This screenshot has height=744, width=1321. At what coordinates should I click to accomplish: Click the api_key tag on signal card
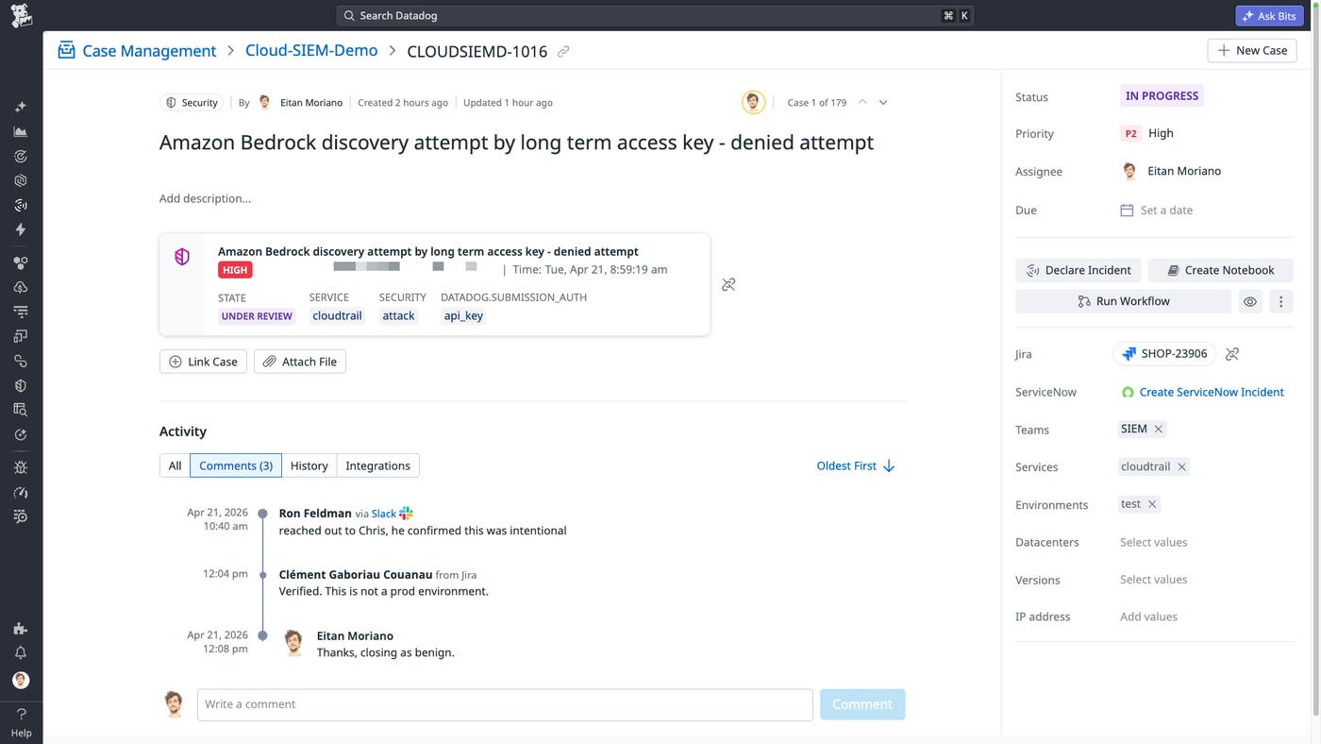pos(463,316)
